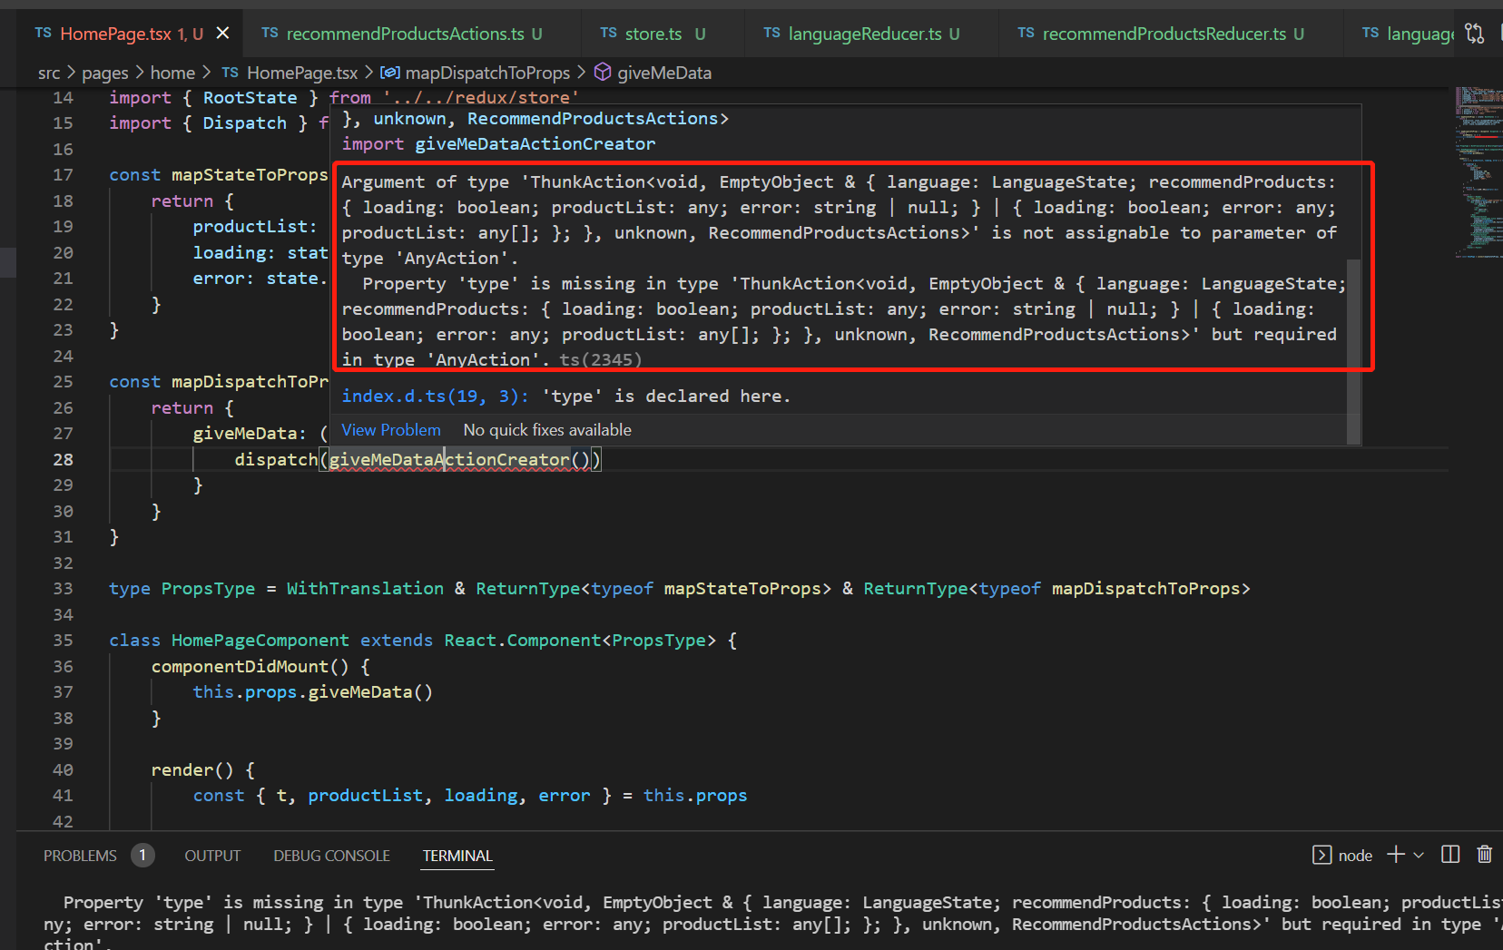1503x950 pixels.
Task: Select the TERMINAL panel tab
Action: (x=457, y=856)
